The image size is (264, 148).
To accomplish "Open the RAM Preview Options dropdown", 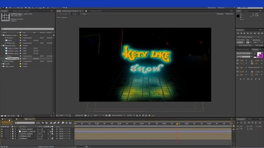I will 248,37.
